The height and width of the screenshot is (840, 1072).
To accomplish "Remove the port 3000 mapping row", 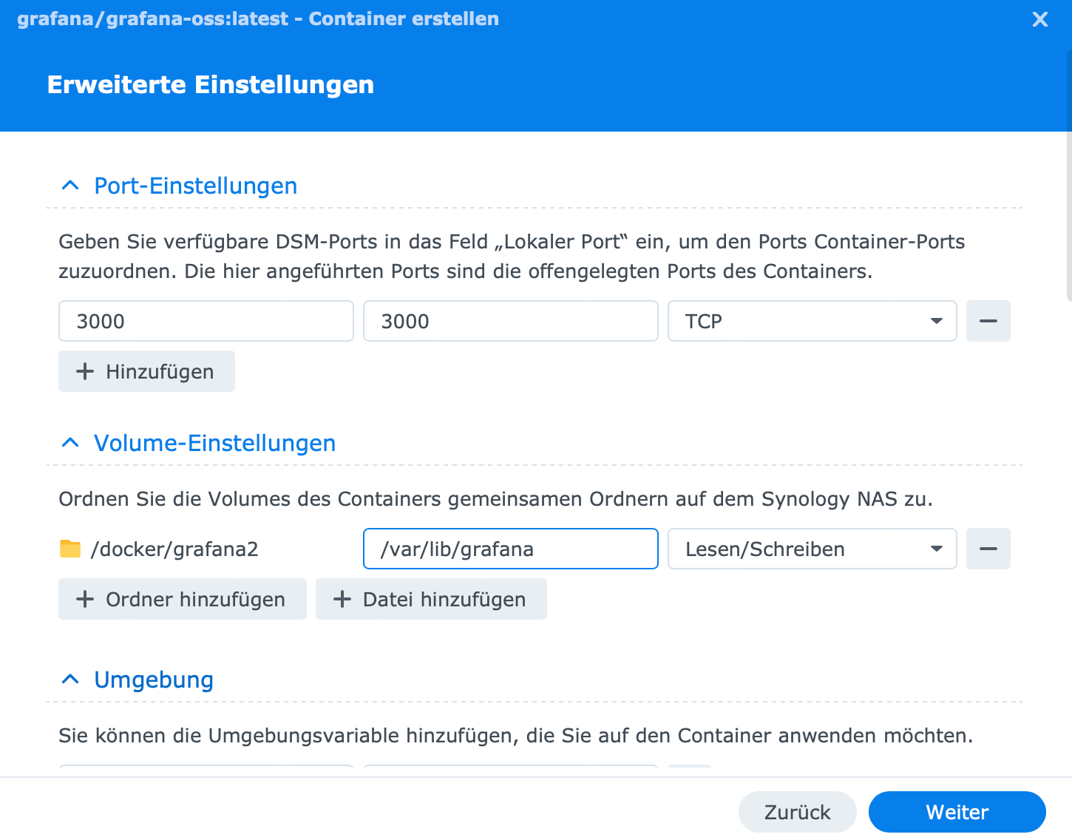I will pyautogui.click(x=988, y=321).
